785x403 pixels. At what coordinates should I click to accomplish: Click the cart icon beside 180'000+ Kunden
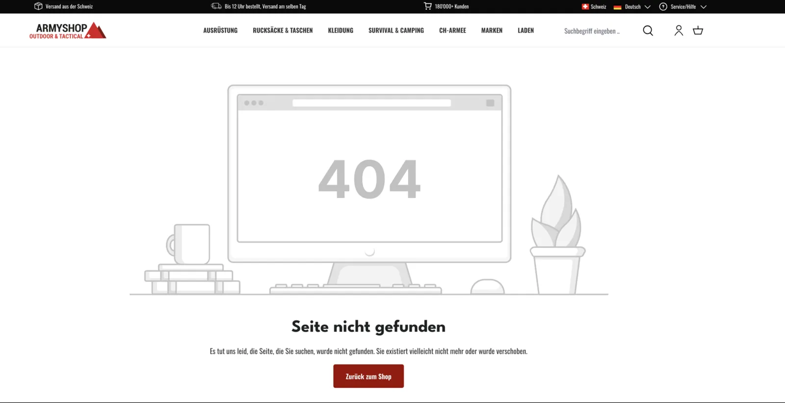click(x=428, y=6)
